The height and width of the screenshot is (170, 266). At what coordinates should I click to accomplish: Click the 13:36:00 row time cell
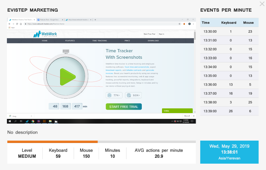pyautogui.click(x=210, y=85)
